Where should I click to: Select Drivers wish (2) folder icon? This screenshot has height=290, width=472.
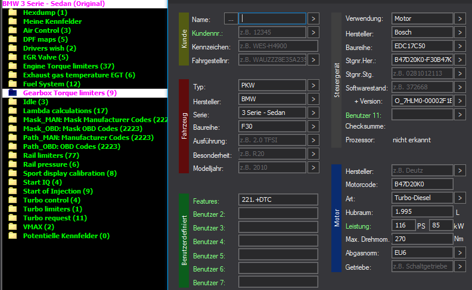pos(13,48)
